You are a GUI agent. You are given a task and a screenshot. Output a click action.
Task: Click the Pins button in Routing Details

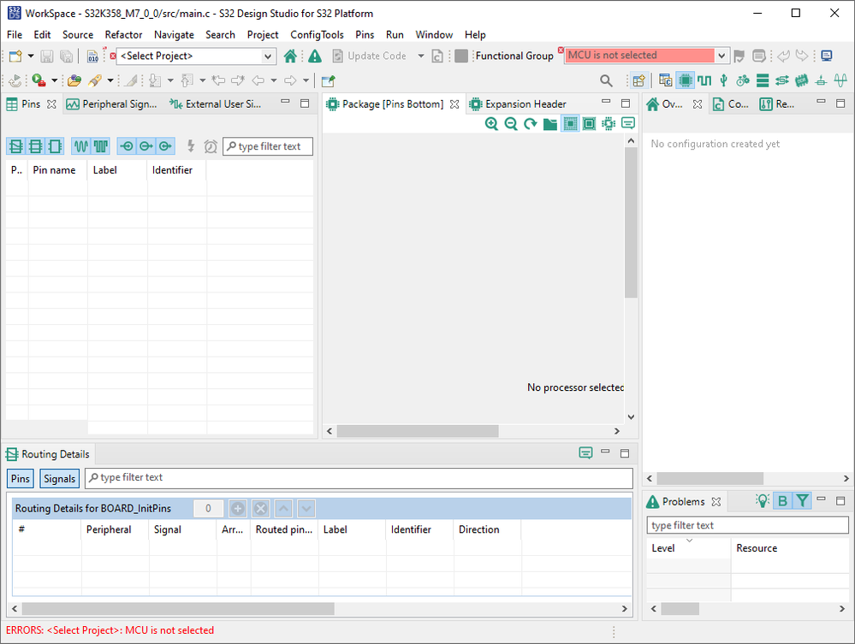(21, 478)
